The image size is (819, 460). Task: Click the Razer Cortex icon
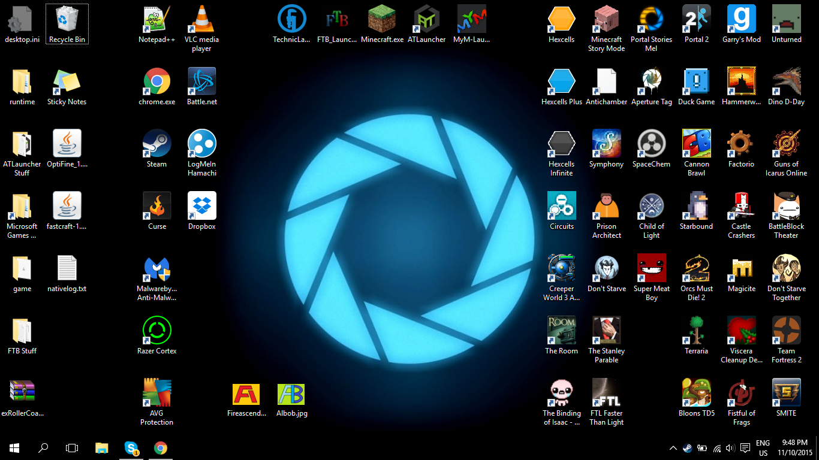pos(156,331)
